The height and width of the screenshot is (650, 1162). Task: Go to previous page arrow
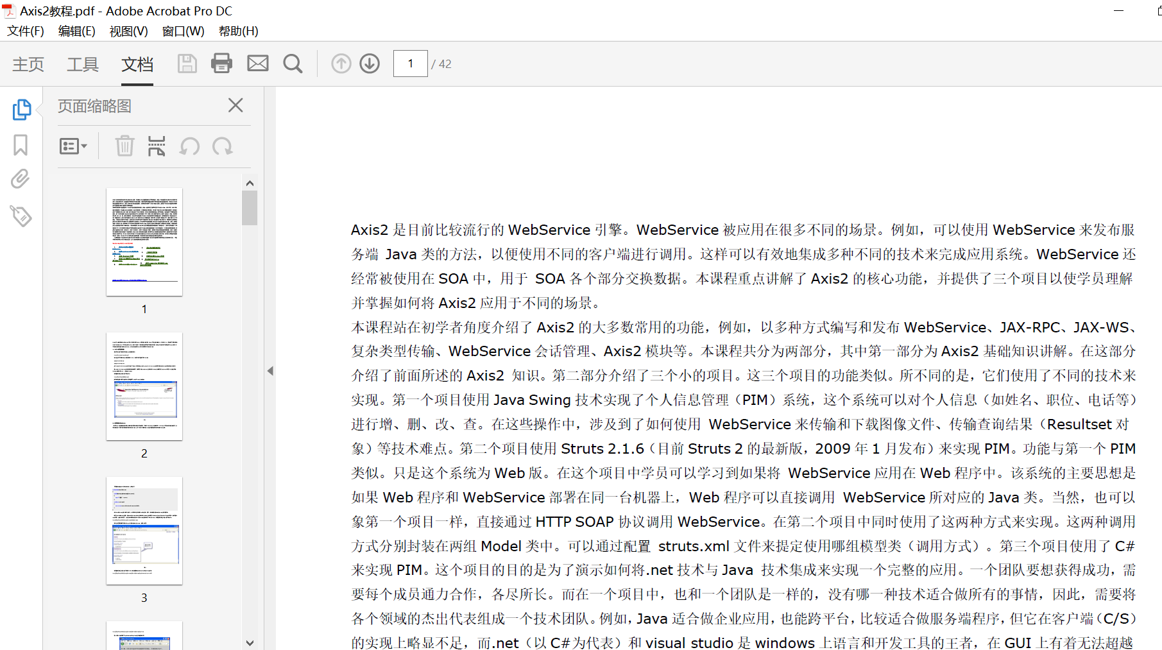click(x=341, y=64)
